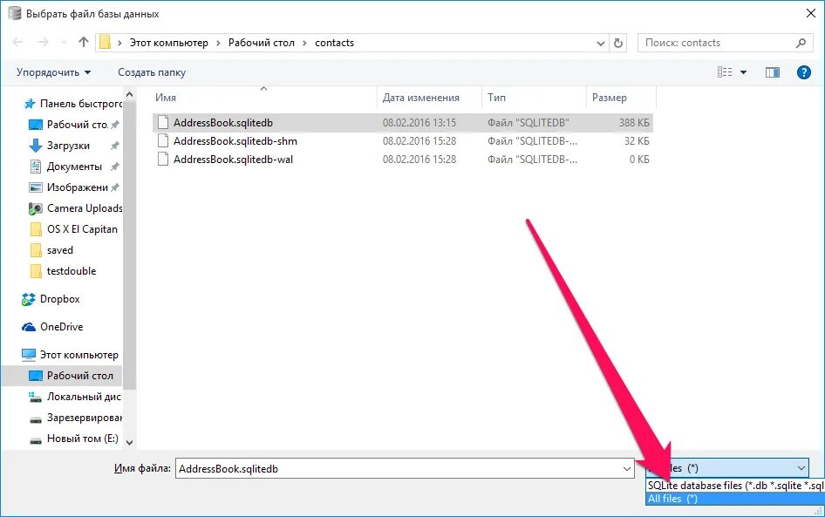This screenshot has width=825, height=517.
Task: Sort by Имя column header
Action: pos(264,98)
